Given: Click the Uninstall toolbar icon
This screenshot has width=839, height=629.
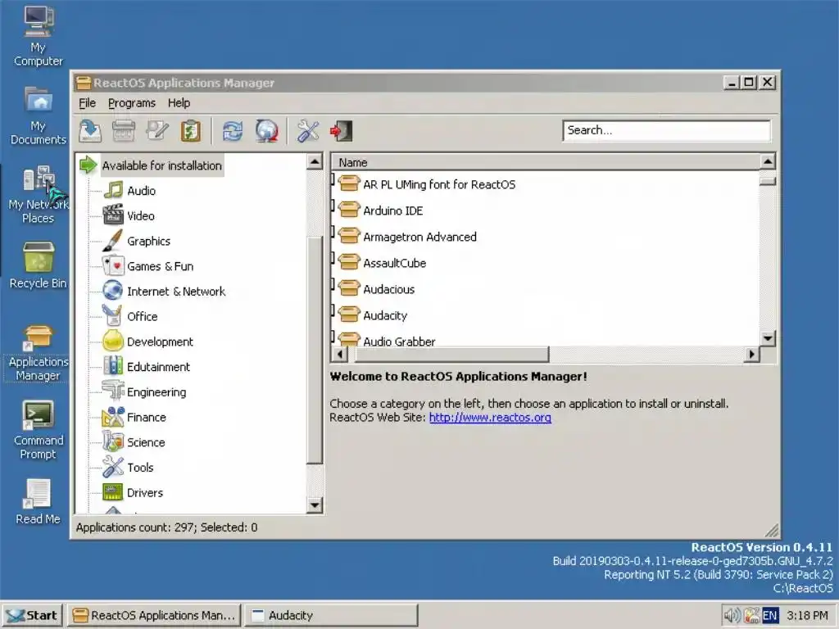Looking at the screenshot, I should pyautogui.click(x=124, y=131).
